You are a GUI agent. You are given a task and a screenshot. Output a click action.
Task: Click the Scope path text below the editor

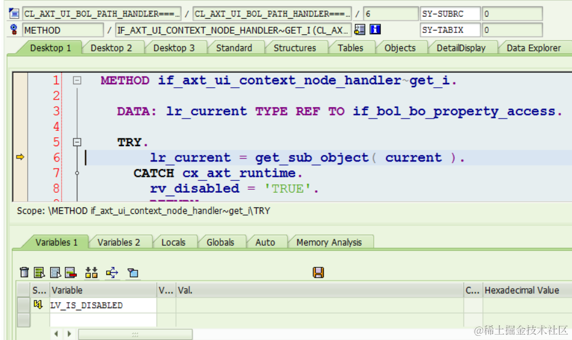(143, 211)
